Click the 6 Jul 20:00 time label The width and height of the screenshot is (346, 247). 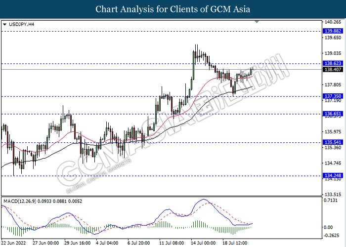pos(139,243)
